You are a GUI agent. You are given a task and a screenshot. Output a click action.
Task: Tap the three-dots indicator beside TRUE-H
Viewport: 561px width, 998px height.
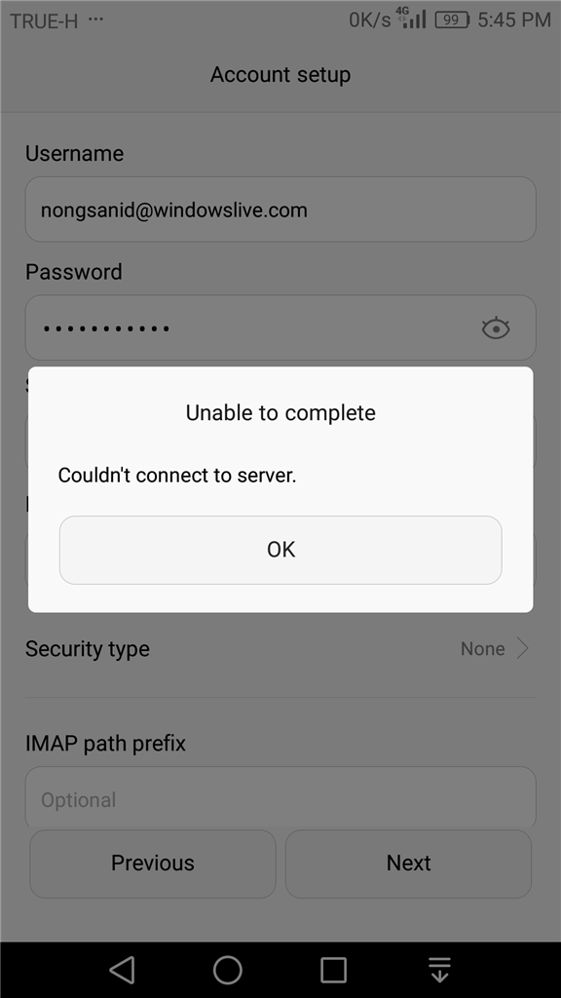(x=95, y=19)
